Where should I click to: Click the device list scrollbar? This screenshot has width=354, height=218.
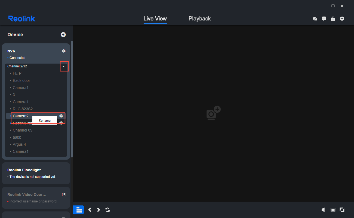click(x=72, y=99)
